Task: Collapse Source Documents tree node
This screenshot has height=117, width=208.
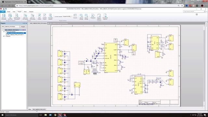Action: 4,32
